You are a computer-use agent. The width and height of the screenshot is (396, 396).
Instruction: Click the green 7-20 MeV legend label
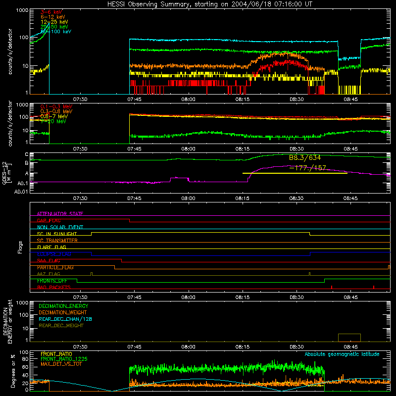tap(53, 121)
